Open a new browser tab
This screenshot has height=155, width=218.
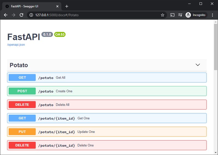pyautogui.click(x=67, y=6)
